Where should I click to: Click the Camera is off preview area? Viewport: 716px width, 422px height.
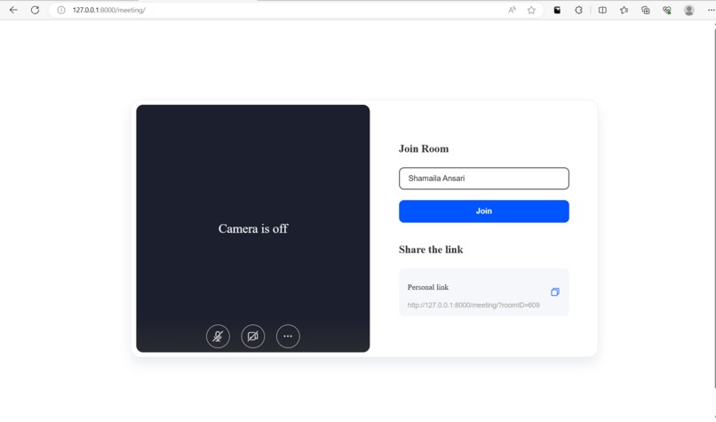coord(253,228)
